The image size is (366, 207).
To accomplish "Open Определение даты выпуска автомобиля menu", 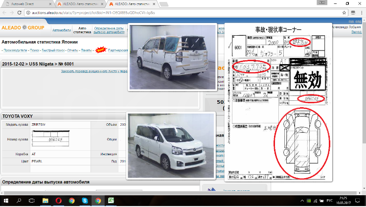I will coord(109,30).
